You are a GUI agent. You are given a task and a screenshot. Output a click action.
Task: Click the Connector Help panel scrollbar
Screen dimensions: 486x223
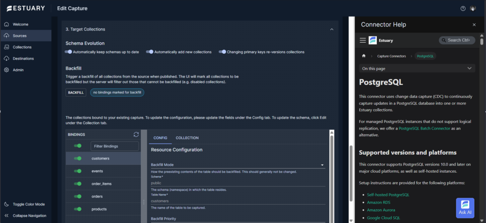pos(481,42)
